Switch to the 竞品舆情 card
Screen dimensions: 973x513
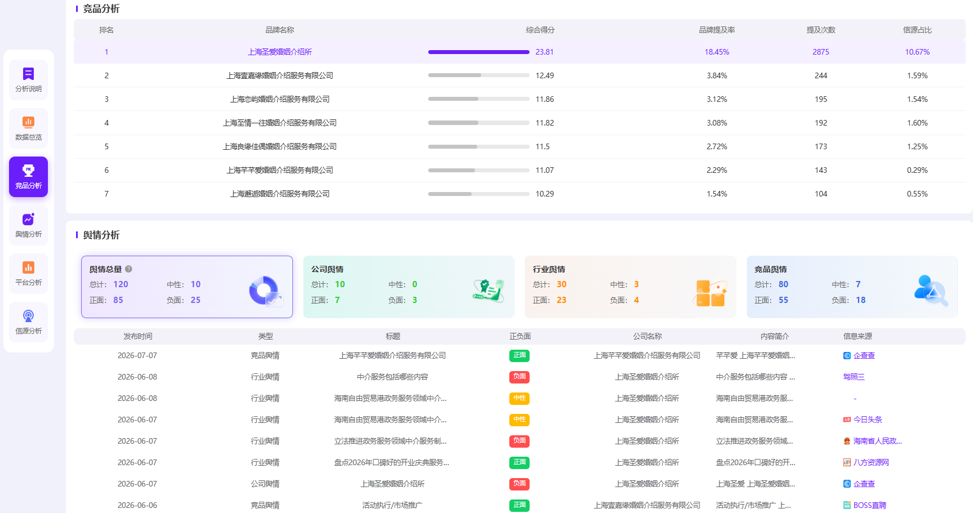pos(852,287)
